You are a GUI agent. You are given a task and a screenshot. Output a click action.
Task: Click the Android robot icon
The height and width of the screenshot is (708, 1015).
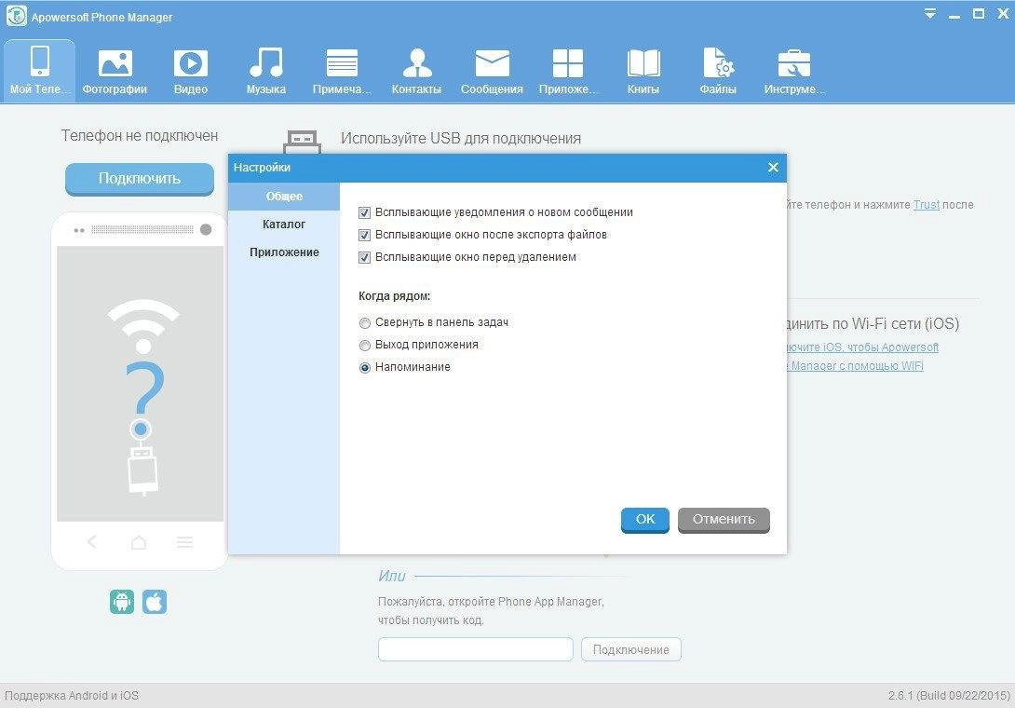[x=122, y=602]
